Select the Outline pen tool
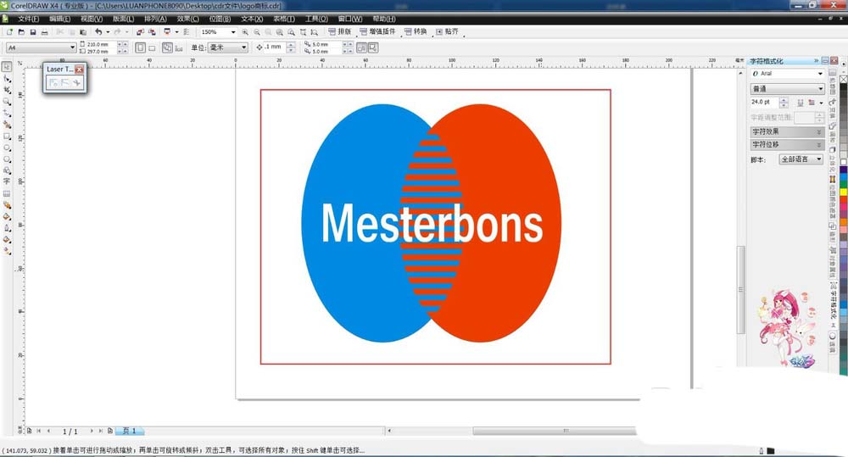The height and width of the screenshot is (457, 848). (x=7, y=228)
